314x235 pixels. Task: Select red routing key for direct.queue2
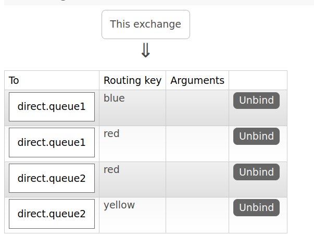pos(111,169)
